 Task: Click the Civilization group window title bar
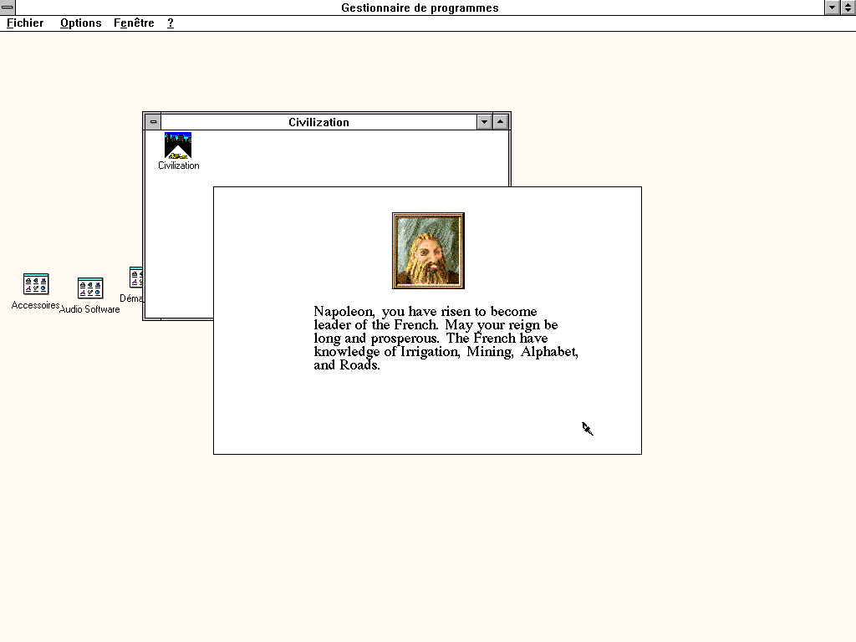pos(318,122)
